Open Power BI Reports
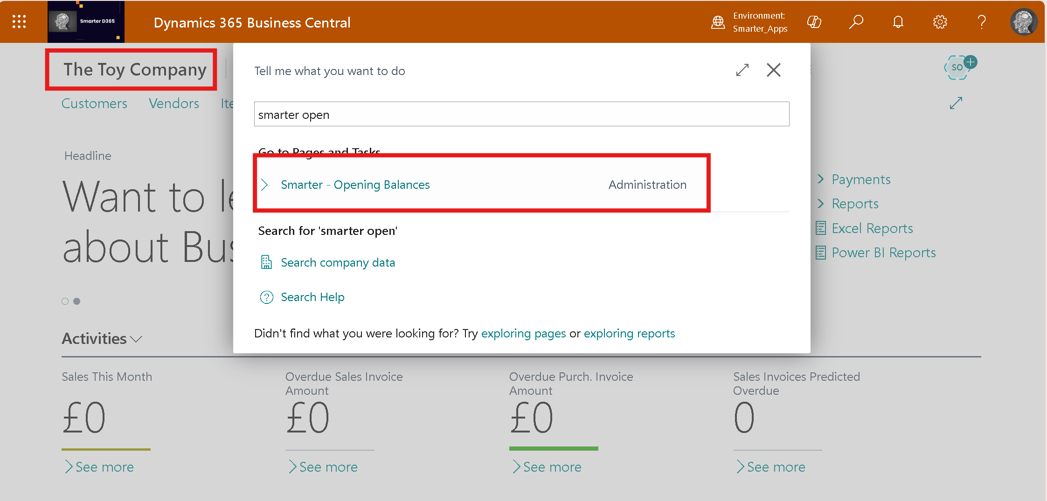The image size is (1047, 501). (883, 252)
